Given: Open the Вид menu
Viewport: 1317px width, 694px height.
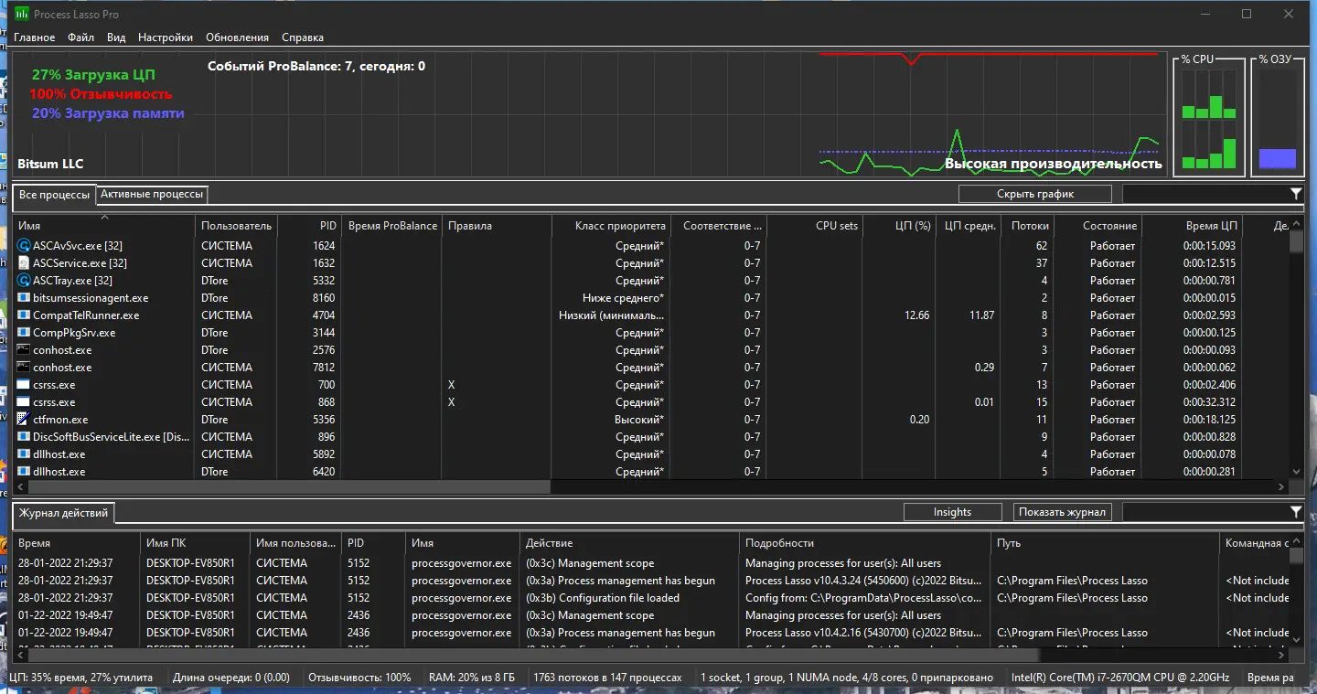Looking at the screenshot, I should [x=116, y=37].
